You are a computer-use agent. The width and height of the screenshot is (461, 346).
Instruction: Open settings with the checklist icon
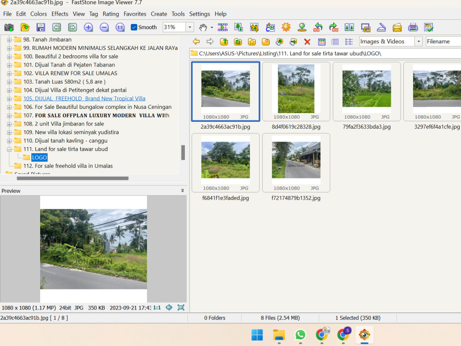429,27
